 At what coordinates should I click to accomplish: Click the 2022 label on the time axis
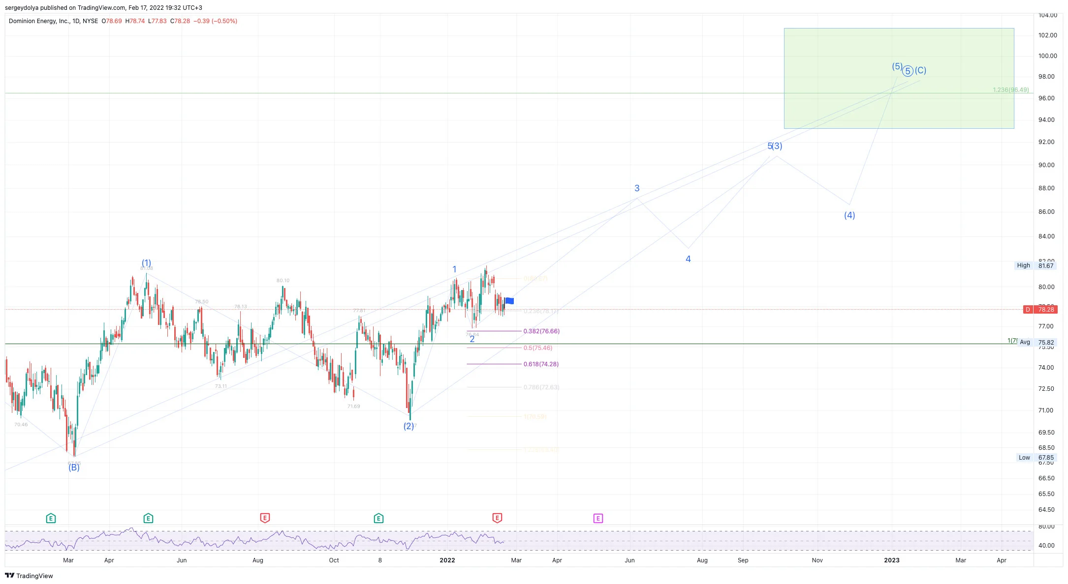tap(447, 560)
